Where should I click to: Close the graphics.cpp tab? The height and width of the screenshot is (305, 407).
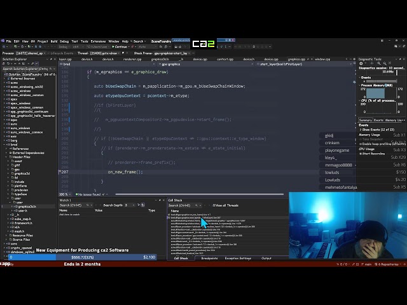[x=312, y=59]
